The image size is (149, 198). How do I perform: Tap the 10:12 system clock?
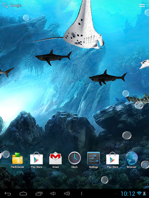coord(128,194)
